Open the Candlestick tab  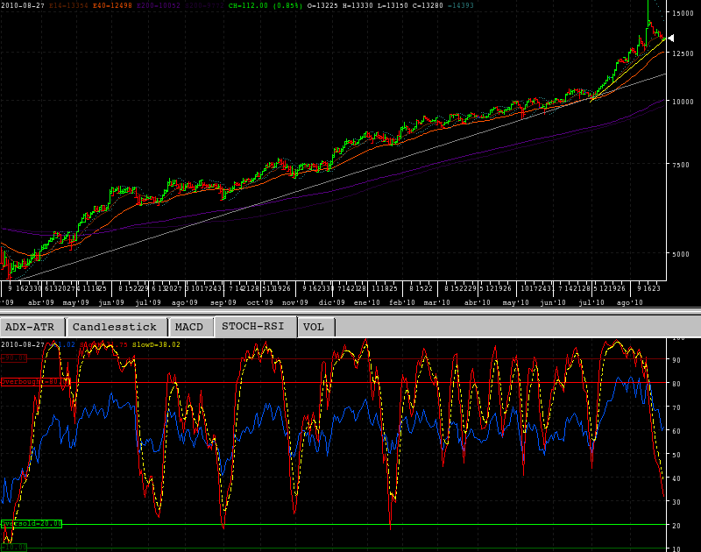[114, 327]
